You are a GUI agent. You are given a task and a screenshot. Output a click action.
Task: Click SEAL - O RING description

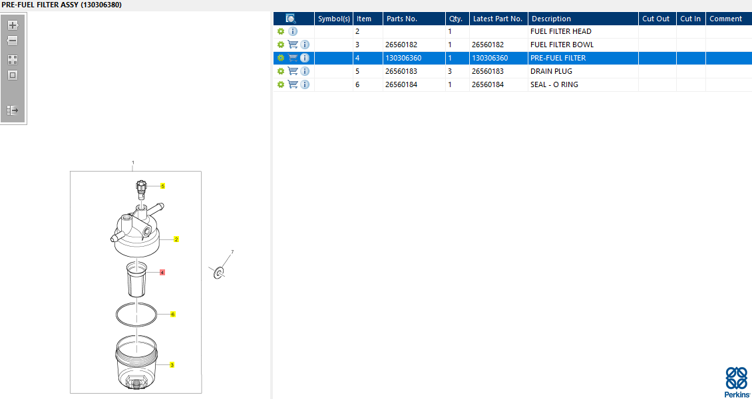(554, 84)
